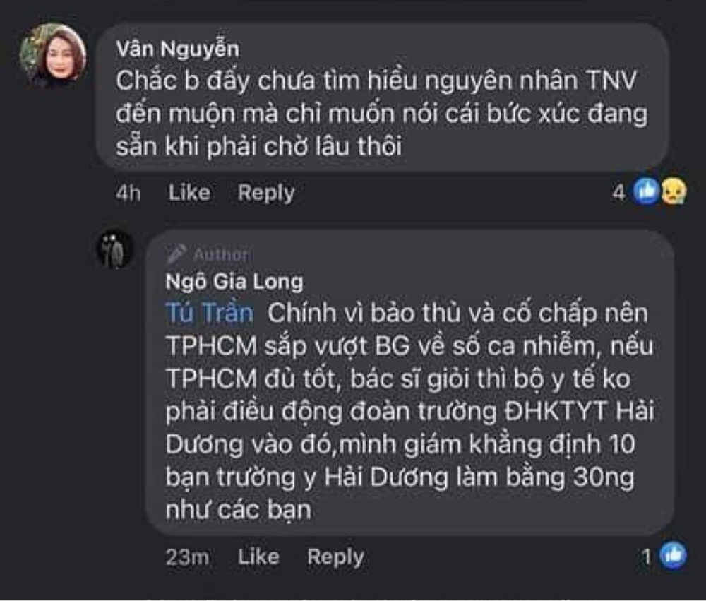Open the 4h comment timestamp

click(128, 193)
